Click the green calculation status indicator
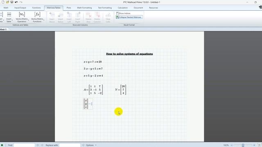The height and width of the screenshot is (147, 262). click(x=2, y=145)
